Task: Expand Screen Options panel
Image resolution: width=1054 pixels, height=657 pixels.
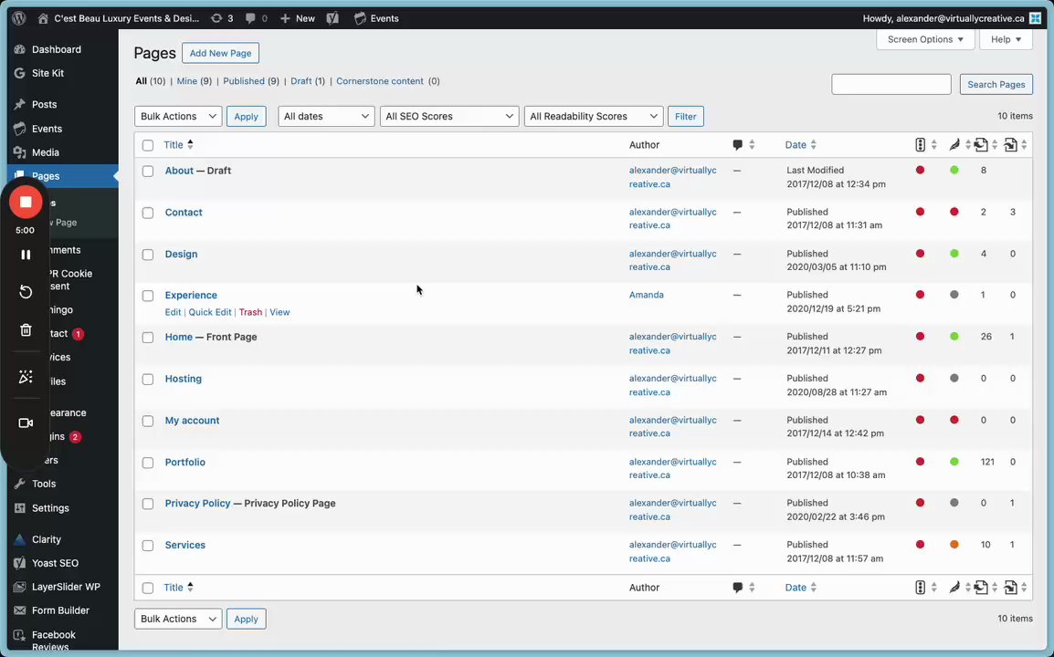Action: coord(925,39)
